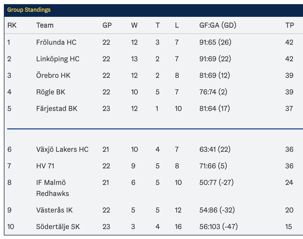Click the Team column header

[x=45, y=25]
